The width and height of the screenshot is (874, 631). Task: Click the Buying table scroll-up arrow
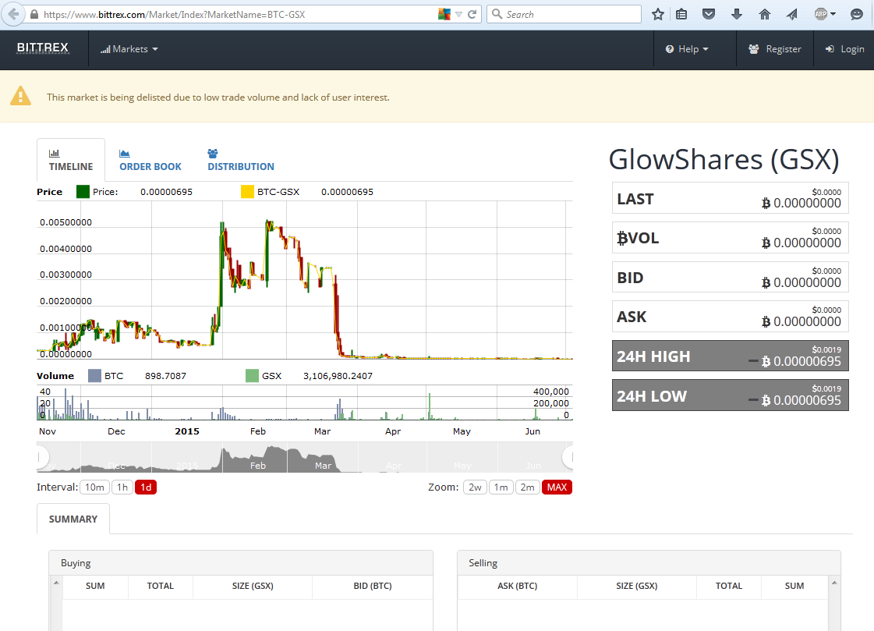[x=56, y=583]
